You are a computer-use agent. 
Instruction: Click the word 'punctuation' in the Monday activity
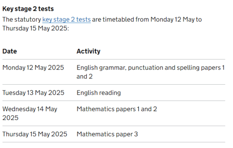(x=146, y=68)
